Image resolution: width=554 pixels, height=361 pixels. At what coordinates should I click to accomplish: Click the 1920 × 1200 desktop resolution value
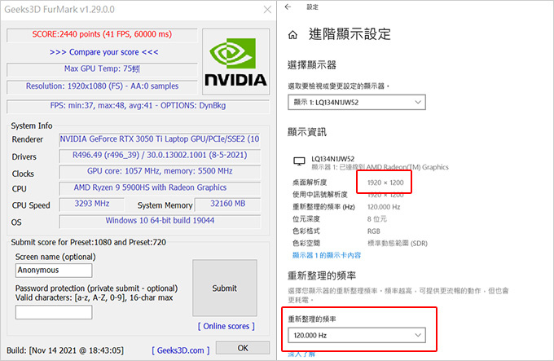(x=385, y=183)
